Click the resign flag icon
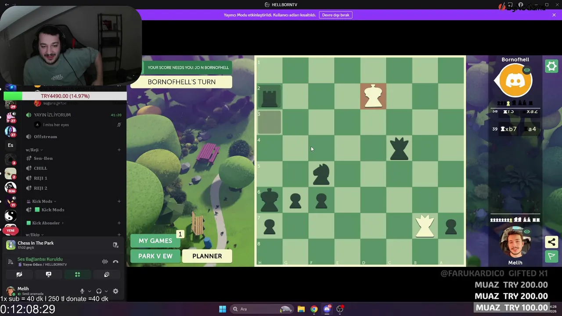This screenshot has width=562, height=316. click(551, 256)
